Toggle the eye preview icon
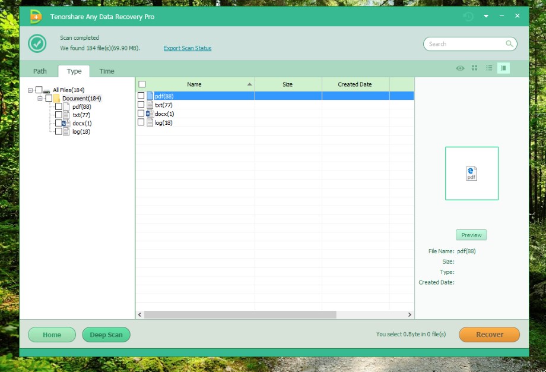The image size is (546, 372). tap(460, 68)
